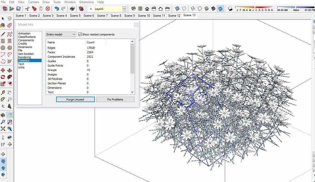Open the Camera menu
Viewport: 315px width, 182px height.
tap(34, 2)
